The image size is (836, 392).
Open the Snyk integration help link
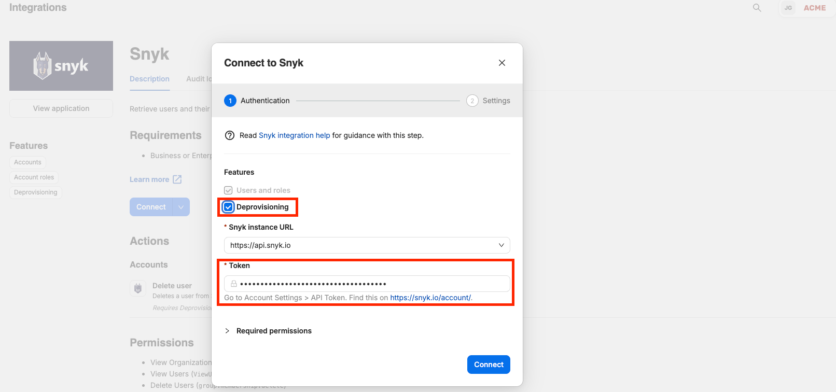point(294,135)
